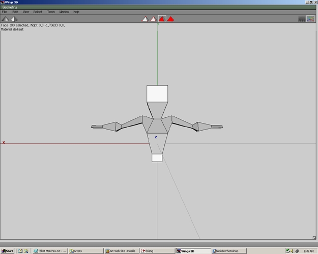Select the selected head face of model
The height and width of the screenshot is (254, 318).
click(157, 93)
